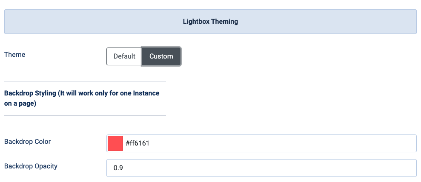Click left edge of Lightbox Theming banner
This screenshot has height=182, width=421.
(x=8, y=22)
